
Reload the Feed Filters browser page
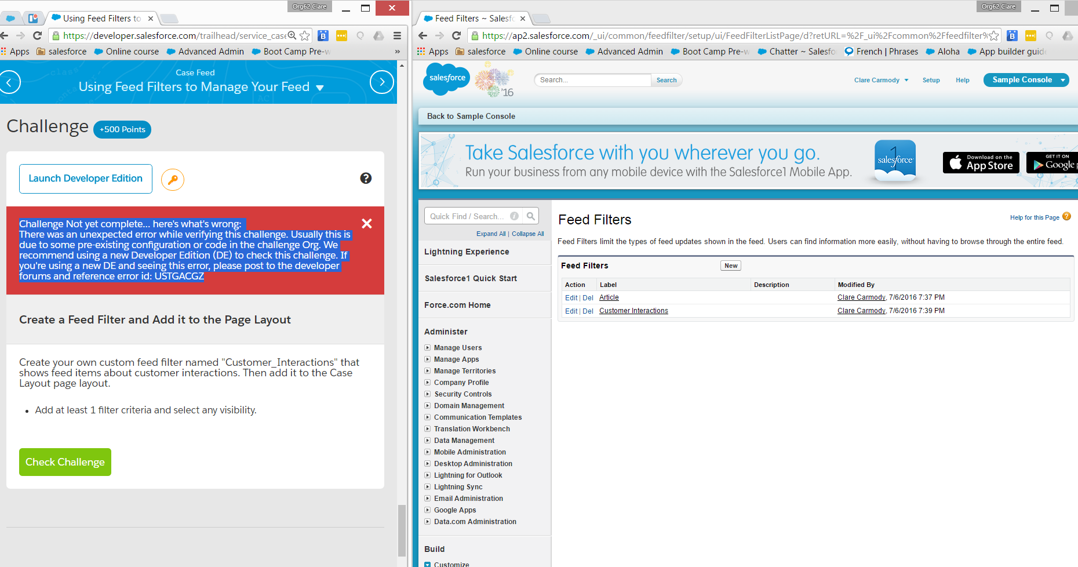tap(457, 36)
